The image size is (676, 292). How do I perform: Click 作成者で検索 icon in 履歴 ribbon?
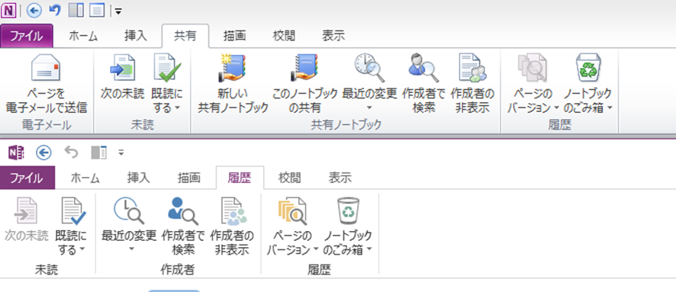[x=183, y=211]
